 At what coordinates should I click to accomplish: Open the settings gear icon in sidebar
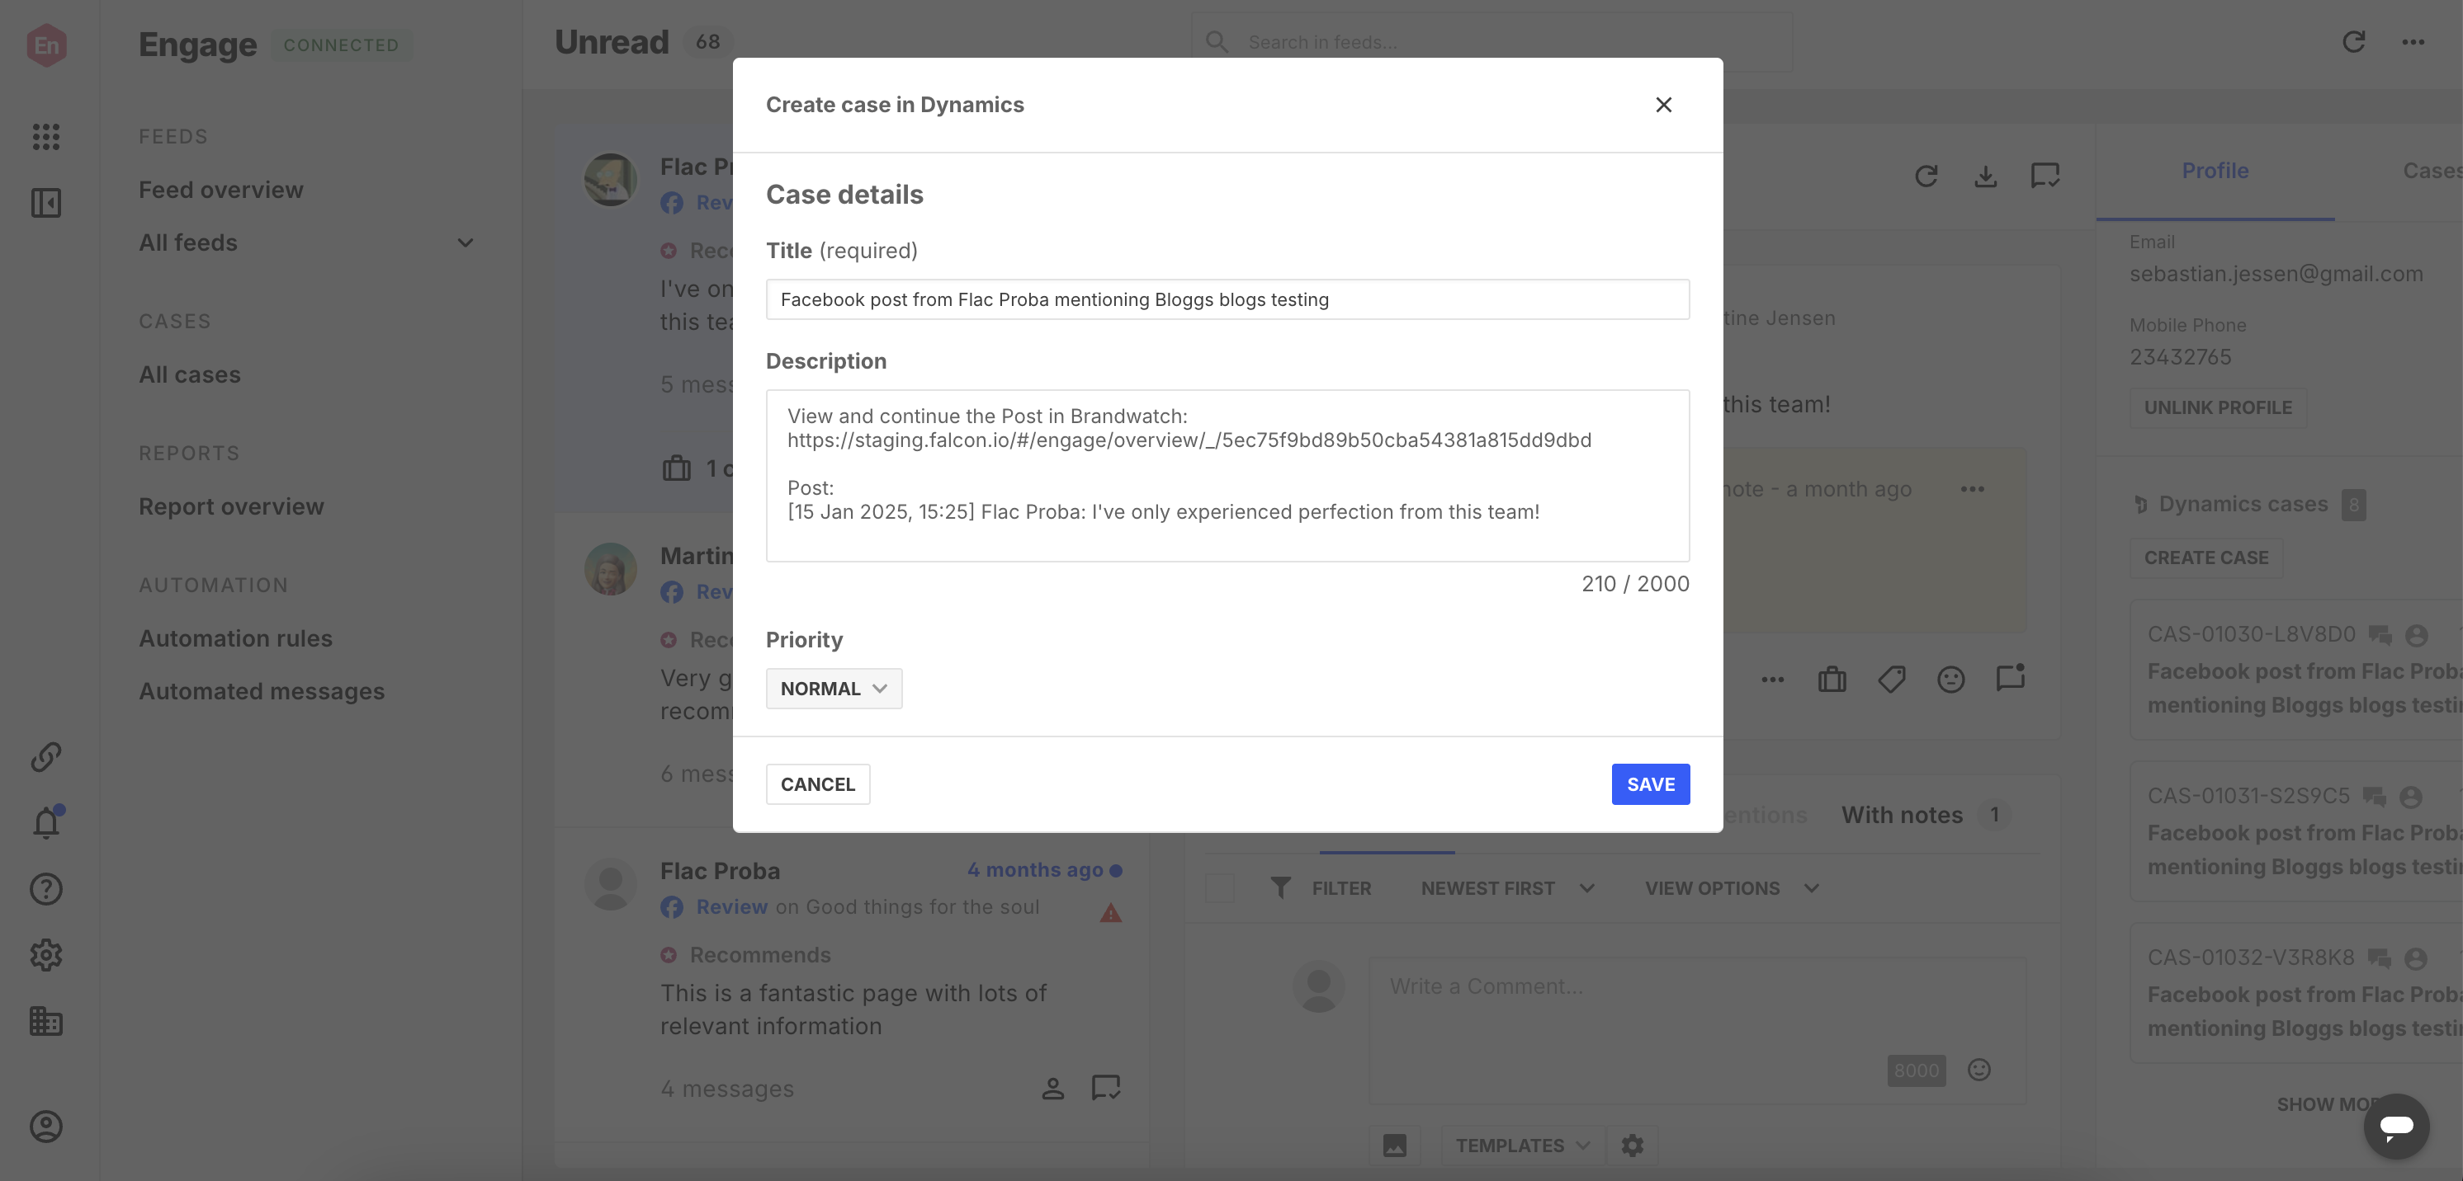[x=46, y=954]
